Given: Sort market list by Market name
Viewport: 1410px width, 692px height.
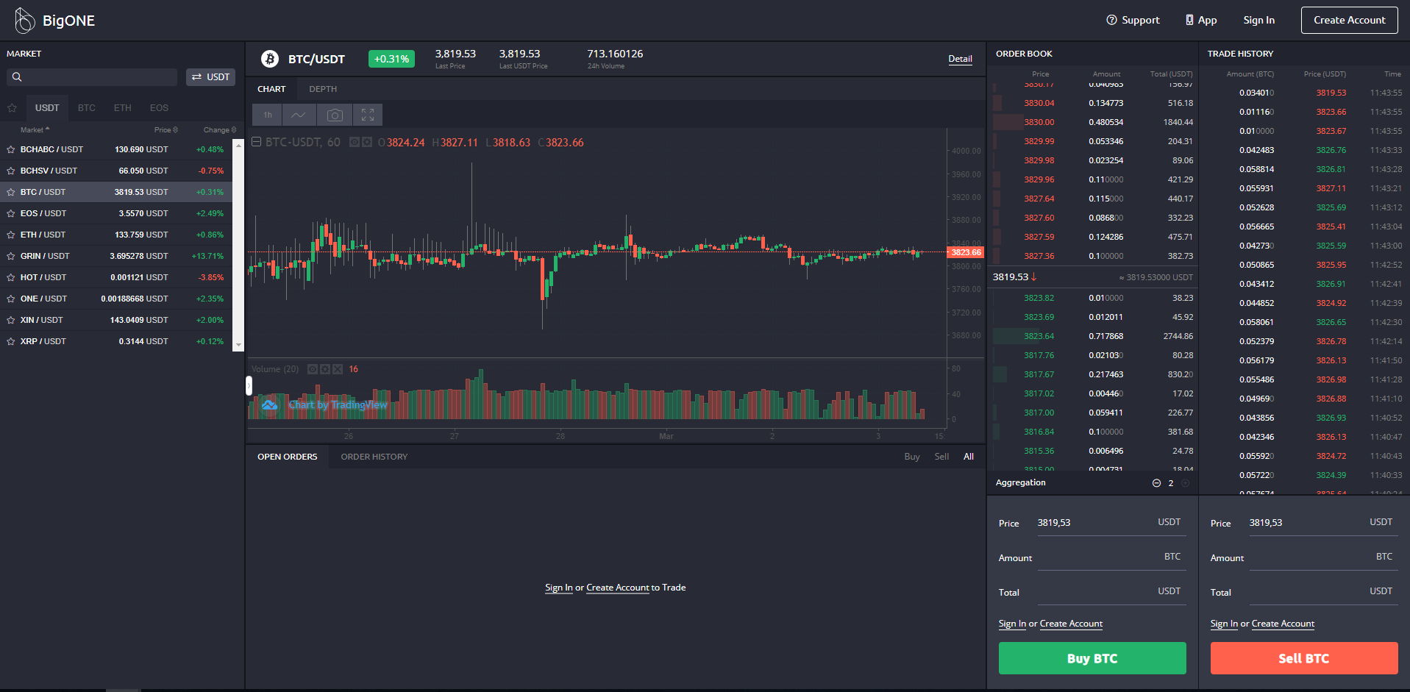Looking at the screenshot, I should pos(35,130).
